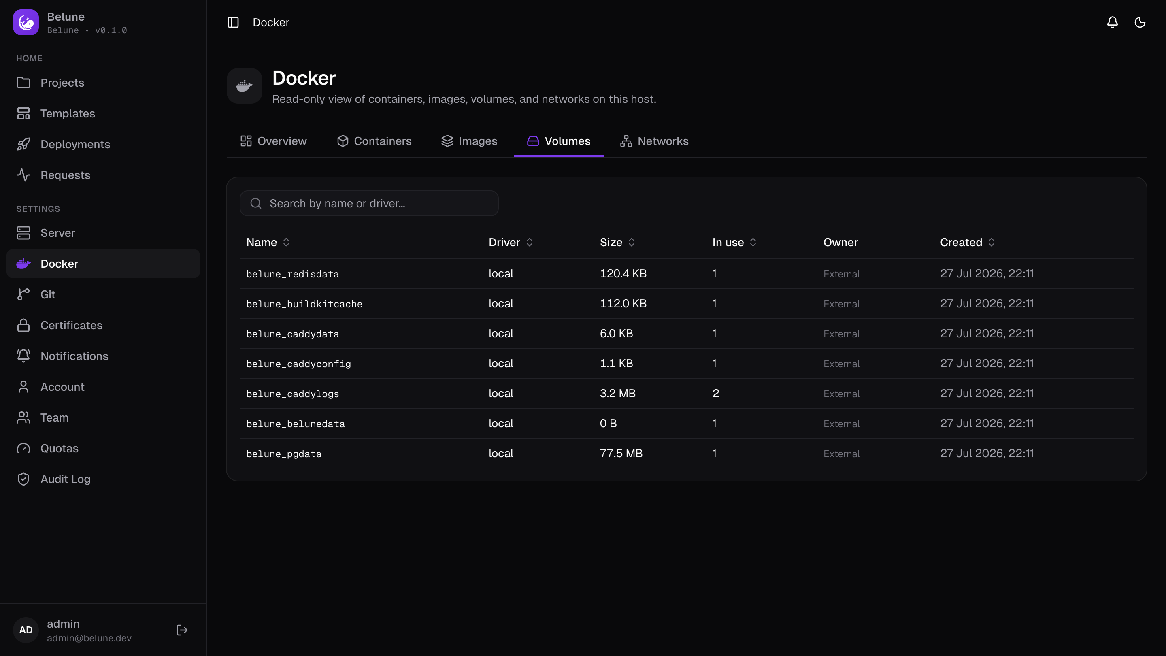Image resolution: width=1166 pixels, height=656 pixels.
Task: Open Templates in the sidebar
Action: pyautogui.click(x=103, y=113)
